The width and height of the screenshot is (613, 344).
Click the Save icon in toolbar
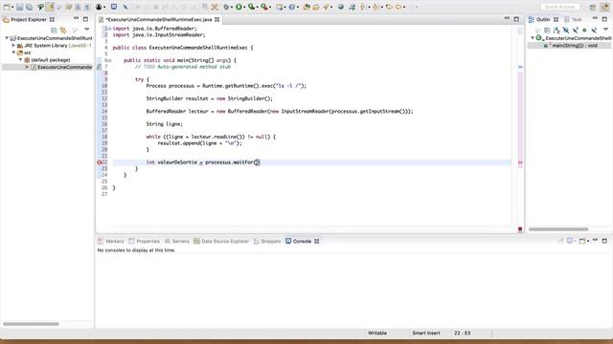[19, 7]
